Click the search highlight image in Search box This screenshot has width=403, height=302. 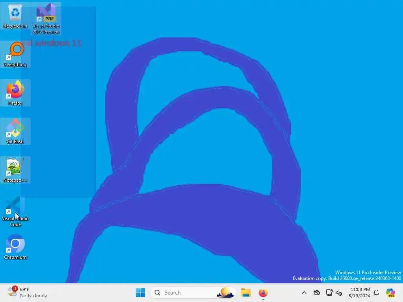click(225, 293)
